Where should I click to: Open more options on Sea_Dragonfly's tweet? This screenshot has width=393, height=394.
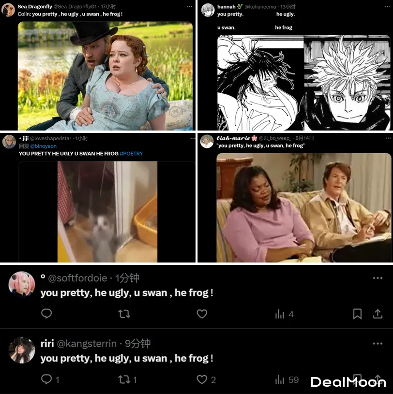click(x=190, y=7)
